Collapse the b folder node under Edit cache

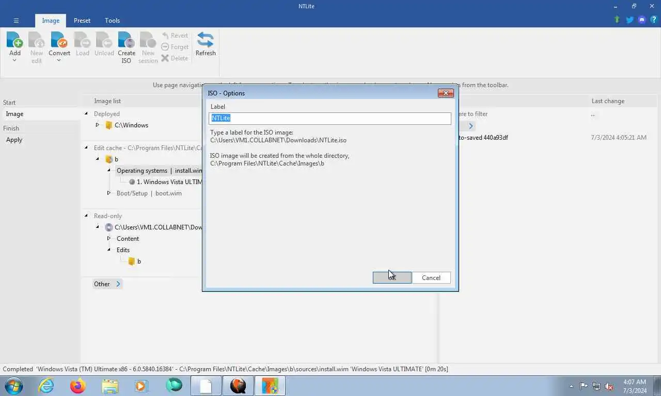tap(97, 159)
